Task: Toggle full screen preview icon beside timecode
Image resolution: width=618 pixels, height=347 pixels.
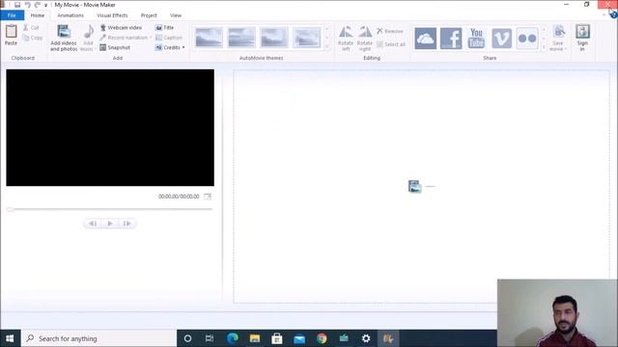Action: click(x=208, y=197)
